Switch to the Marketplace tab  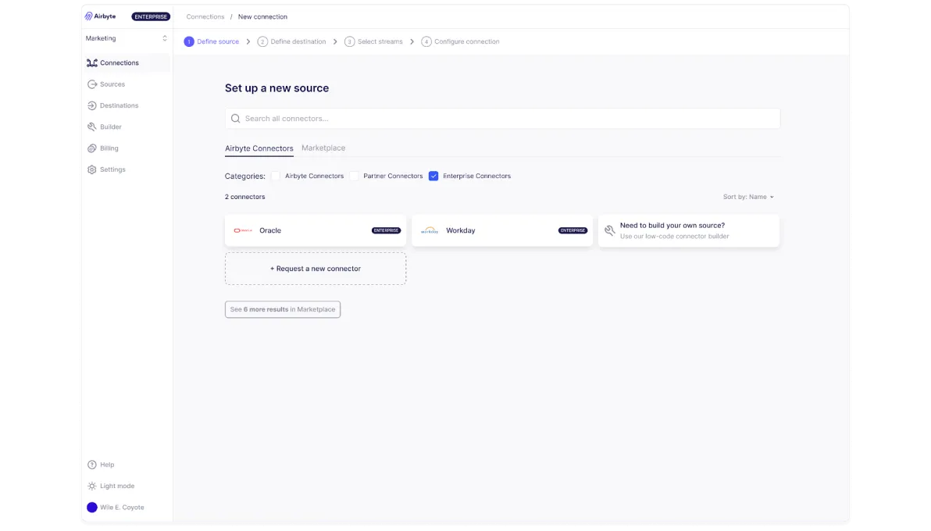pyautogui.click(x=323, y=148)
